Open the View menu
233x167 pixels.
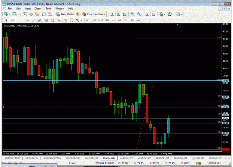[x=18, y=9]
